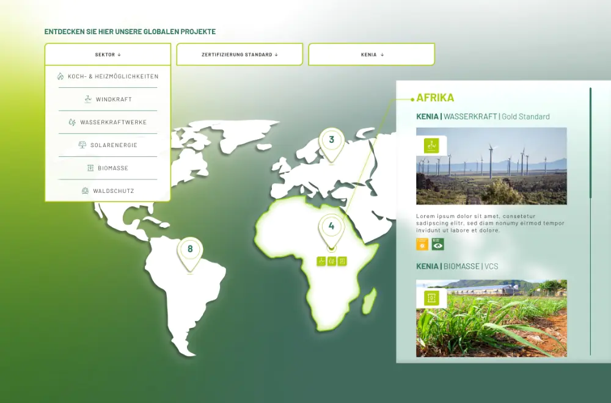611x403 pixels.
Task: Click the green eye SDG badge
Action: tap(437, 244)
